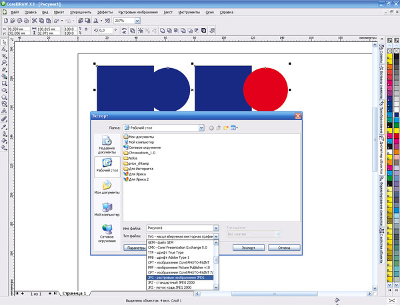400x305 pixels.
Task: Click the Mirror buttons icon on property bar
Action: click(124, 31)
